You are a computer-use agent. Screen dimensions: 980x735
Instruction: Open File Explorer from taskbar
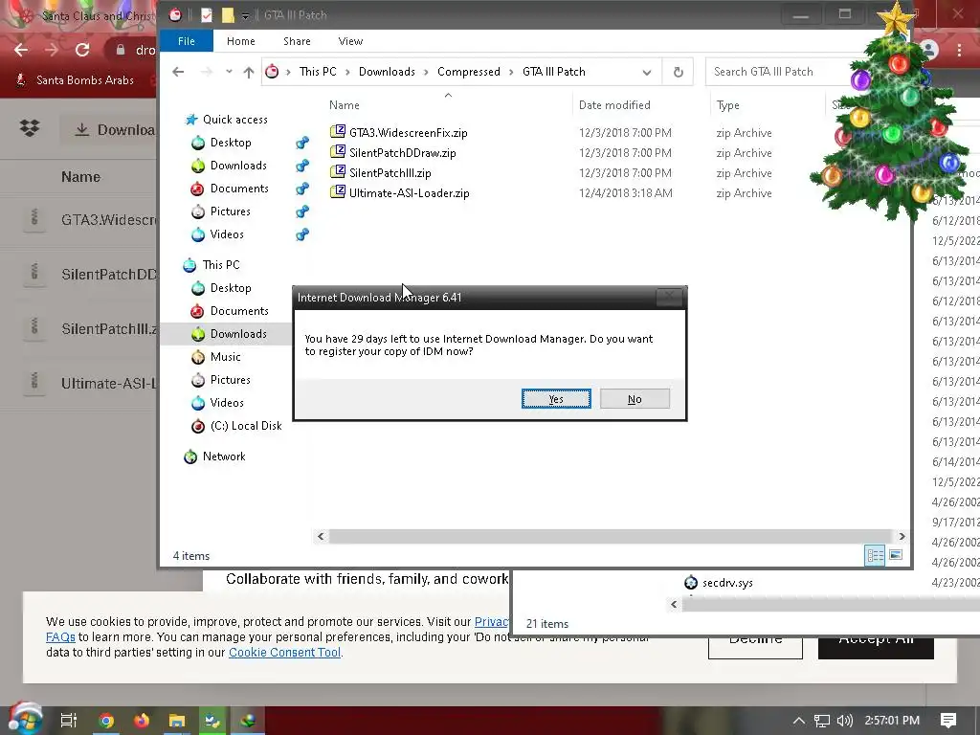(x=177, y=721)
